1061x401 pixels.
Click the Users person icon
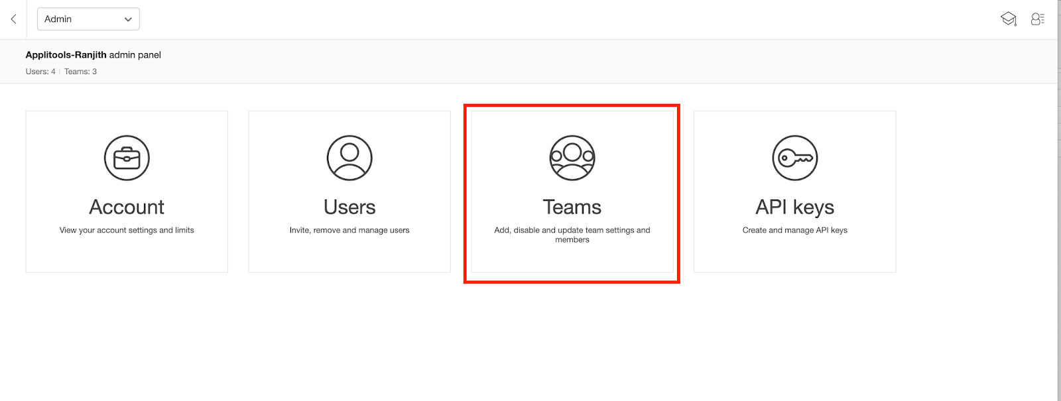point(349,158)
